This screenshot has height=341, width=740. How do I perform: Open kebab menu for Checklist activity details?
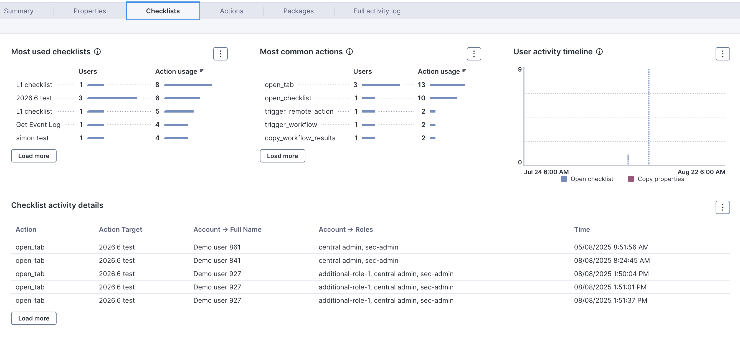[723, 207]
